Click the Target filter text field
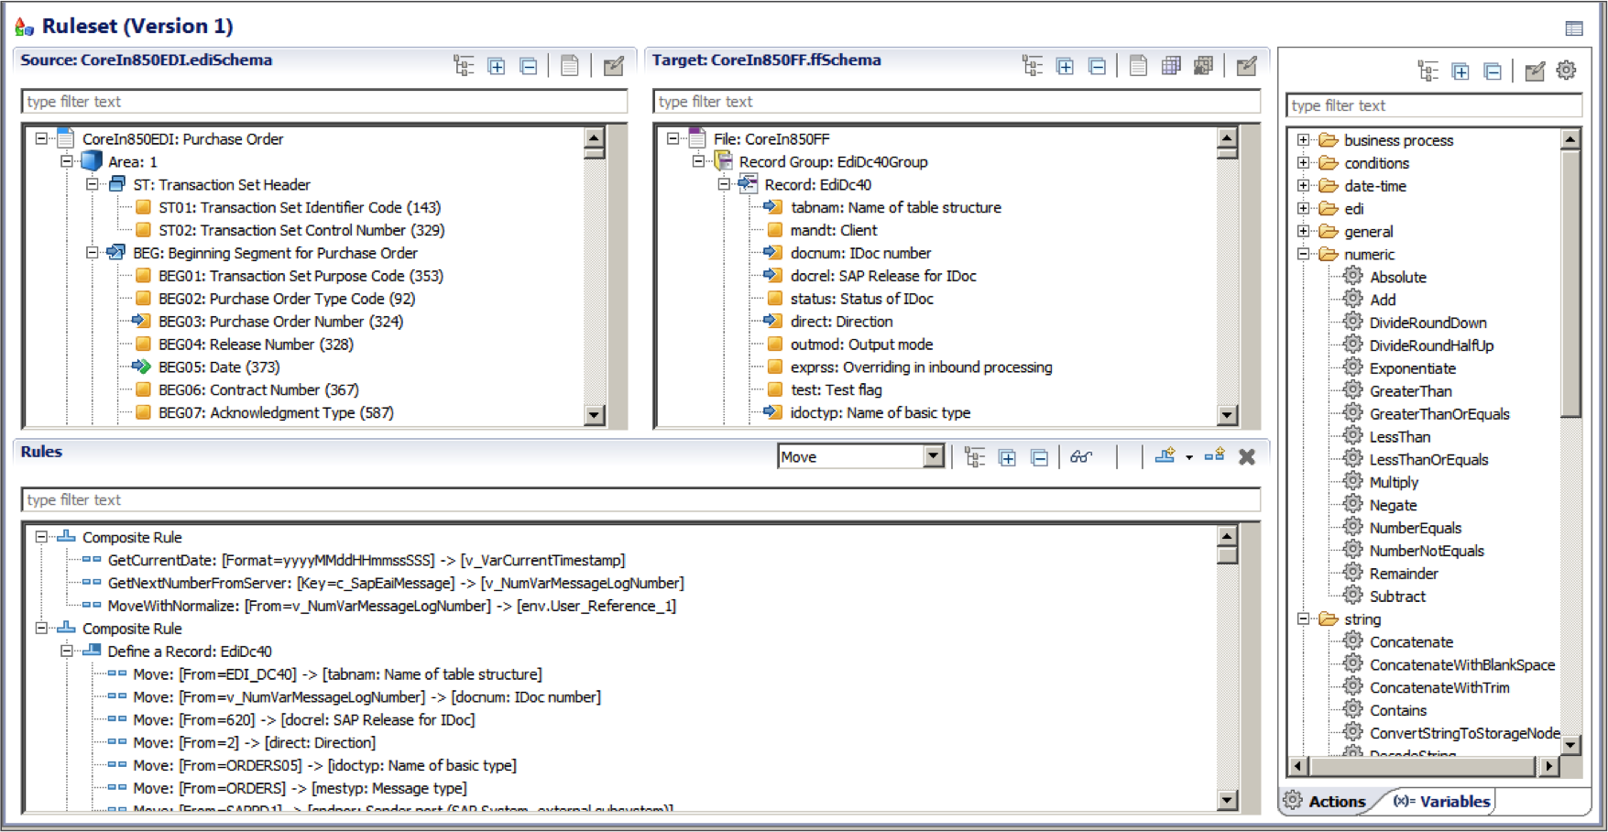Viewport: 1608px width, 832px height. [957, 102]
